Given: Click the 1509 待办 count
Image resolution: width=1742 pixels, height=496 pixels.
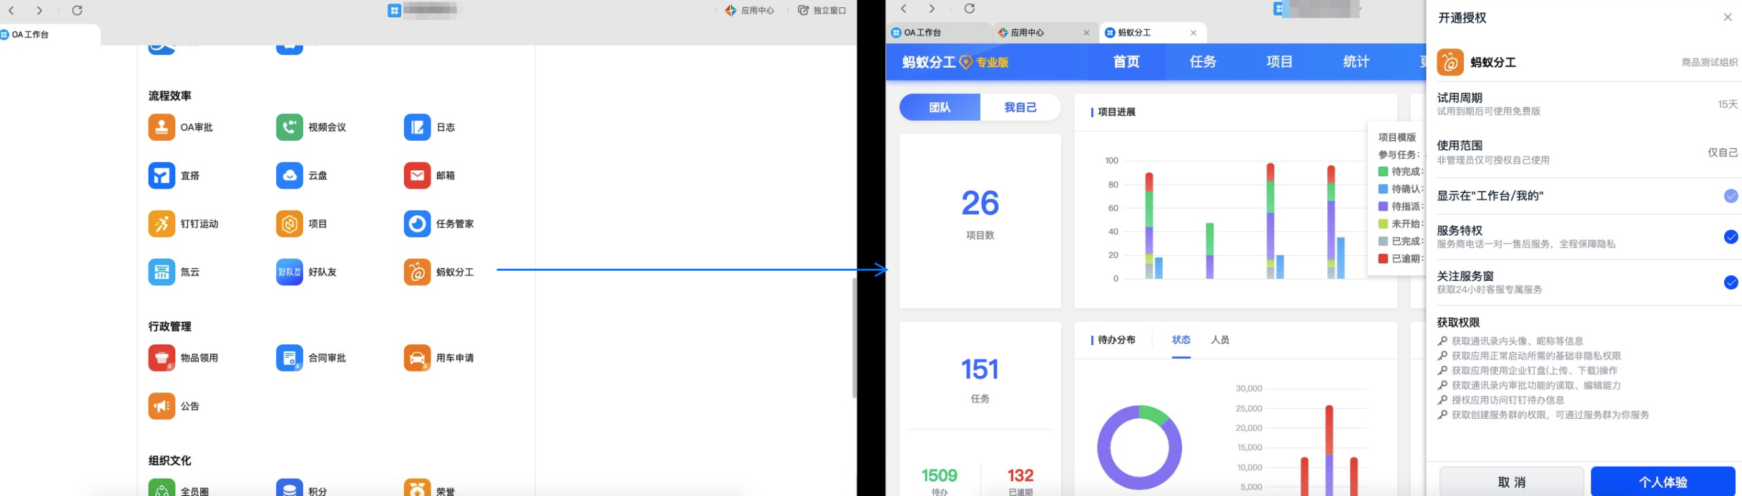Looking at the screenshot, I should pos(940,475).
